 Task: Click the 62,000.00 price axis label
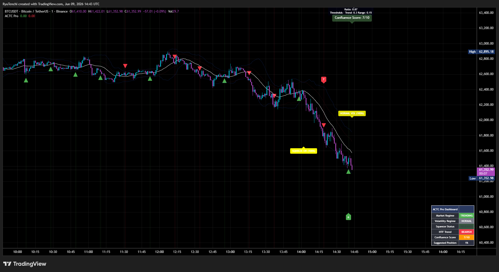coord(486,120)
